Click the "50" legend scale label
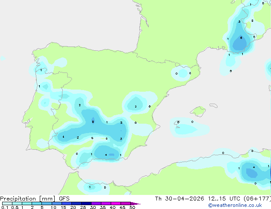 (132, 207)
